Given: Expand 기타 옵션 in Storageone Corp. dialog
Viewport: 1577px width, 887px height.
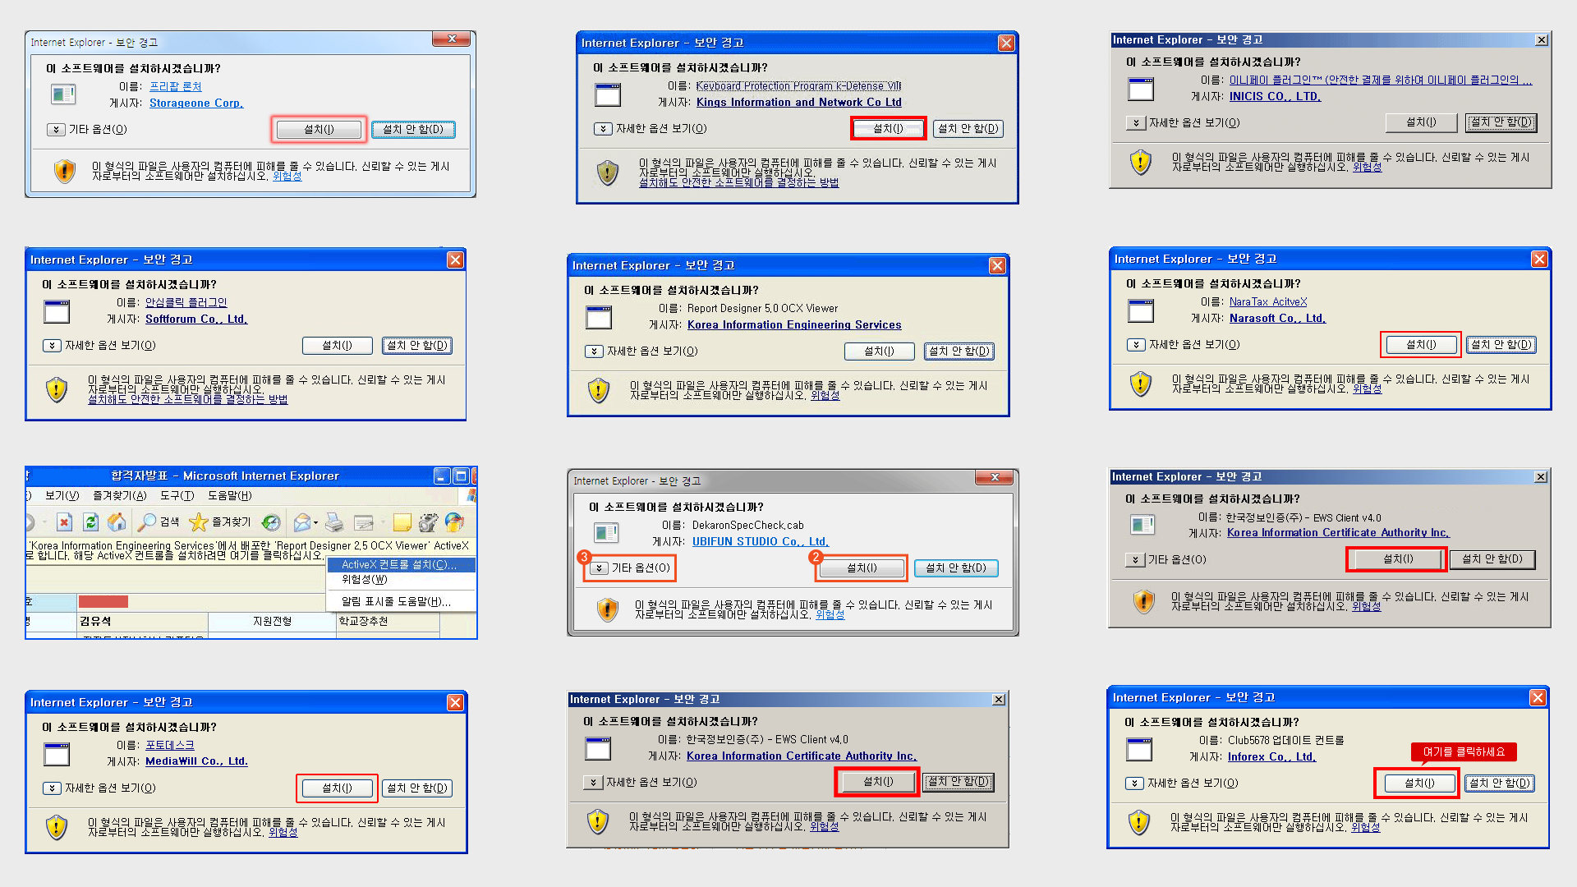Looking at the screenshot, I should coord(56,130).
